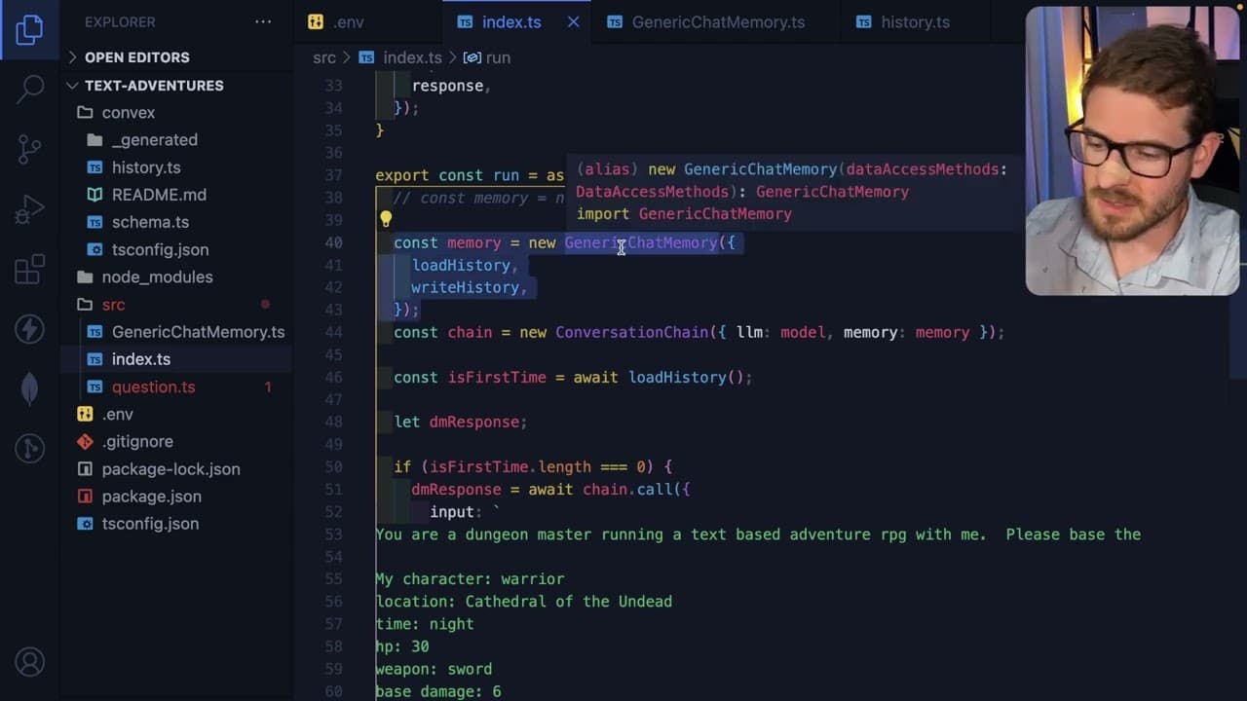Click 'Cathedral of the Undead' text
The width and height of the screenshot is (1247, 701).
pos(569,602)
